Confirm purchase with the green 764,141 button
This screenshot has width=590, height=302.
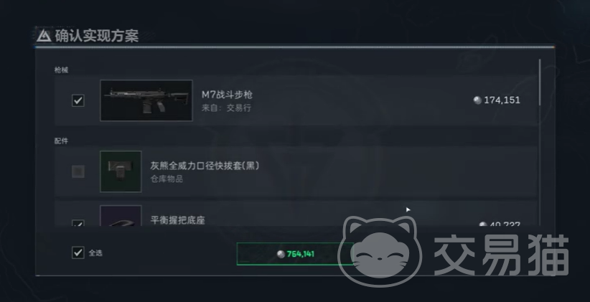click(x=296, y=254)
